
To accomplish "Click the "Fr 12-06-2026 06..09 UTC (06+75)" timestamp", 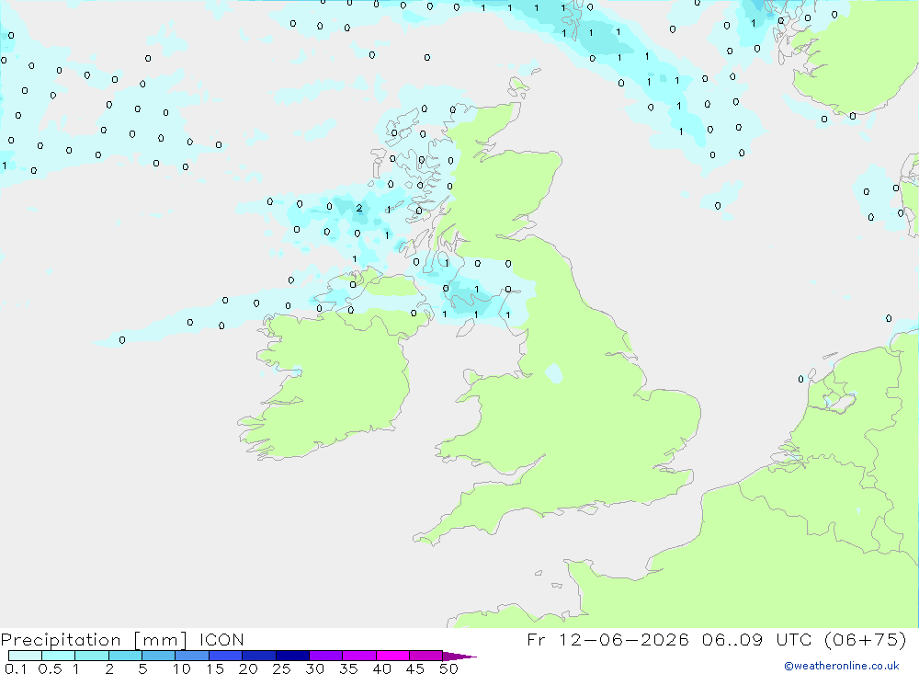I will pos(717,639).
